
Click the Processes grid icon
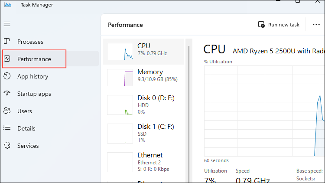tap(6, 42)
